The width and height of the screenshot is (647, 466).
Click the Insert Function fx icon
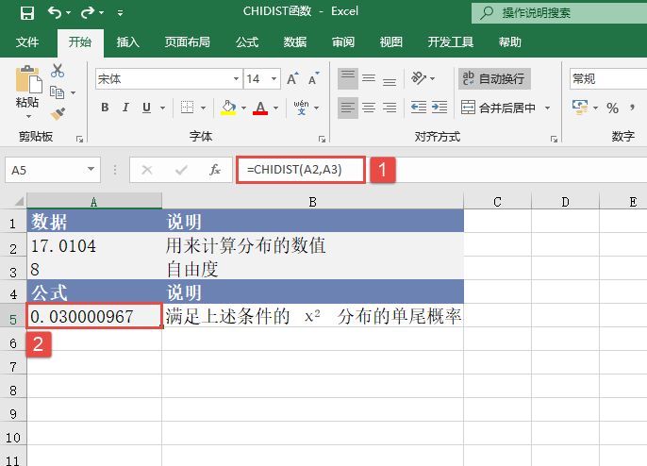215,170
